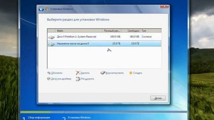Click the Windows logo icon in the title bar
The width and height of the screenshot is (214, 120).
tap(47, 9)
